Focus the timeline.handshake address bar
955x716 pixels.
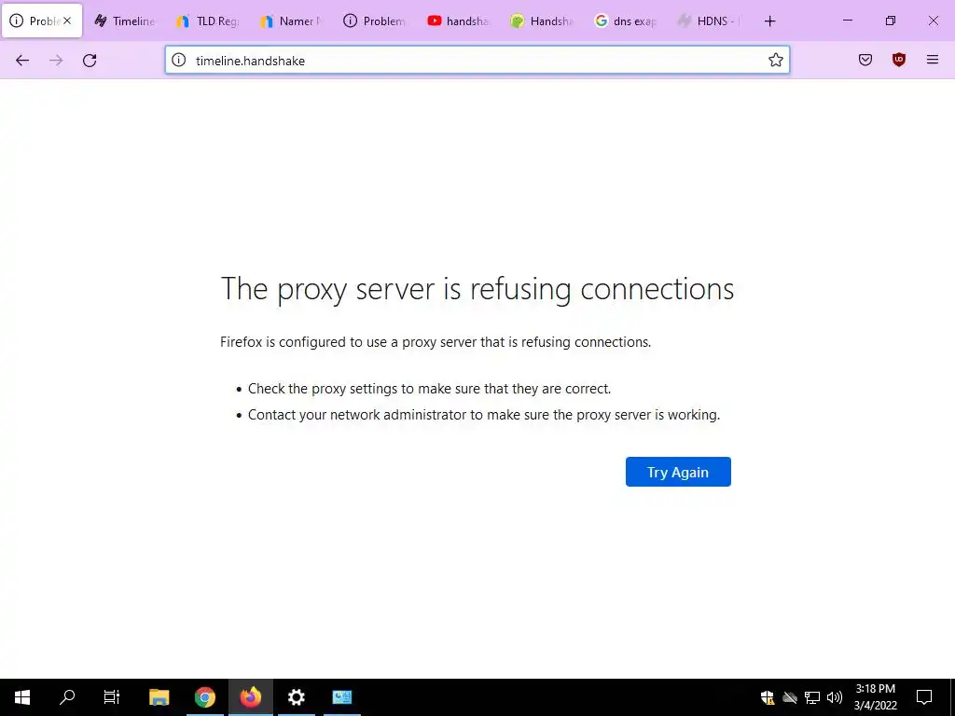[x=477, y=61]
